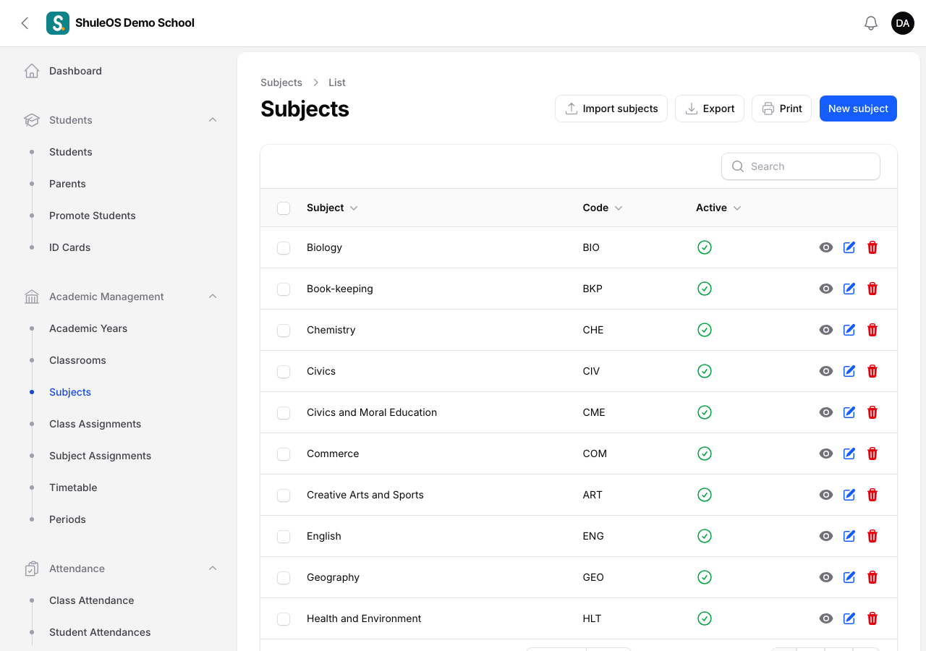This screenshot has height=651, width=926.
Task: Check the Commerce row checkbox
Action: point(284,454)
